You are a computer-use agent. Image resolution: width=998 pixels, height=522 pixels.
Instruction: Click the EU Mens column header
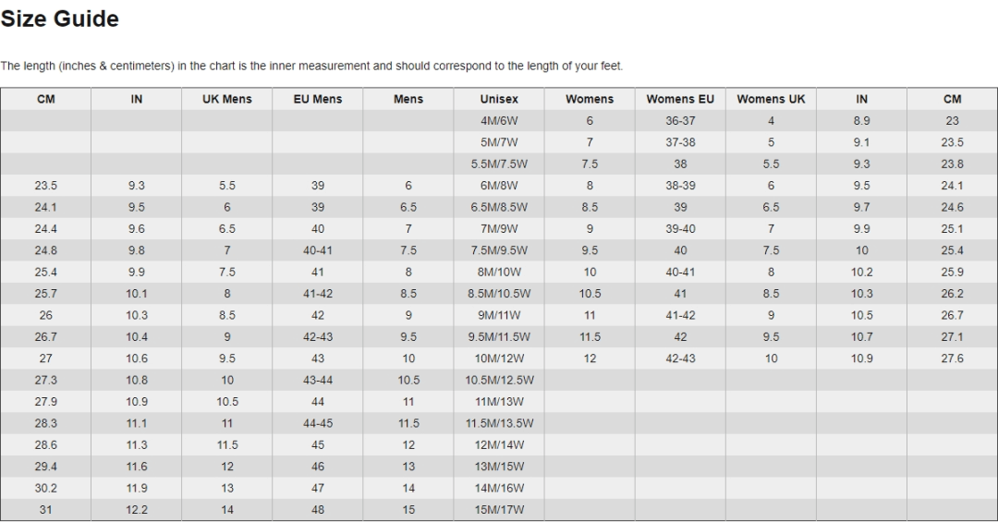[318, 99]
